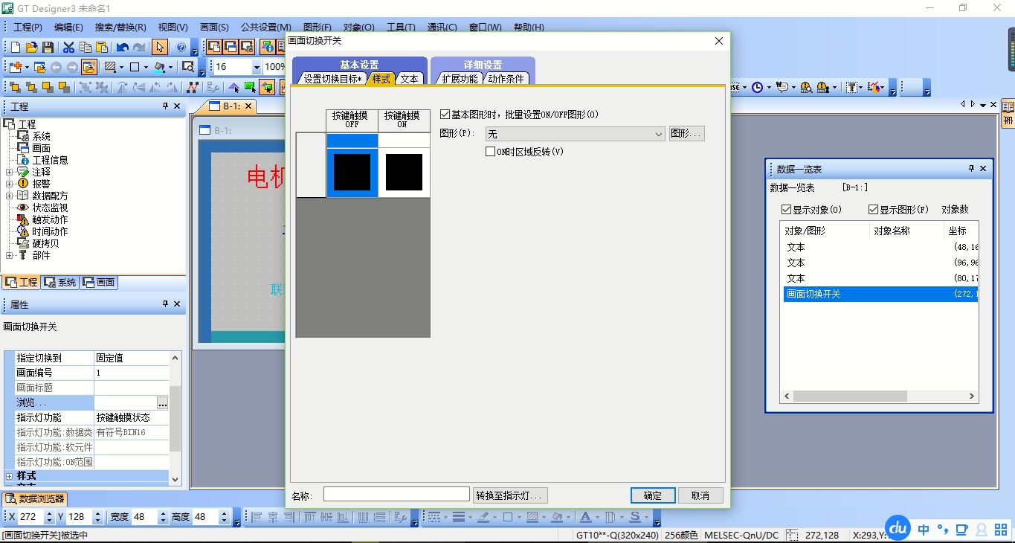Click the Copy icon in toolbar
Screen dimensions: 1015x543
pos(86,47)
